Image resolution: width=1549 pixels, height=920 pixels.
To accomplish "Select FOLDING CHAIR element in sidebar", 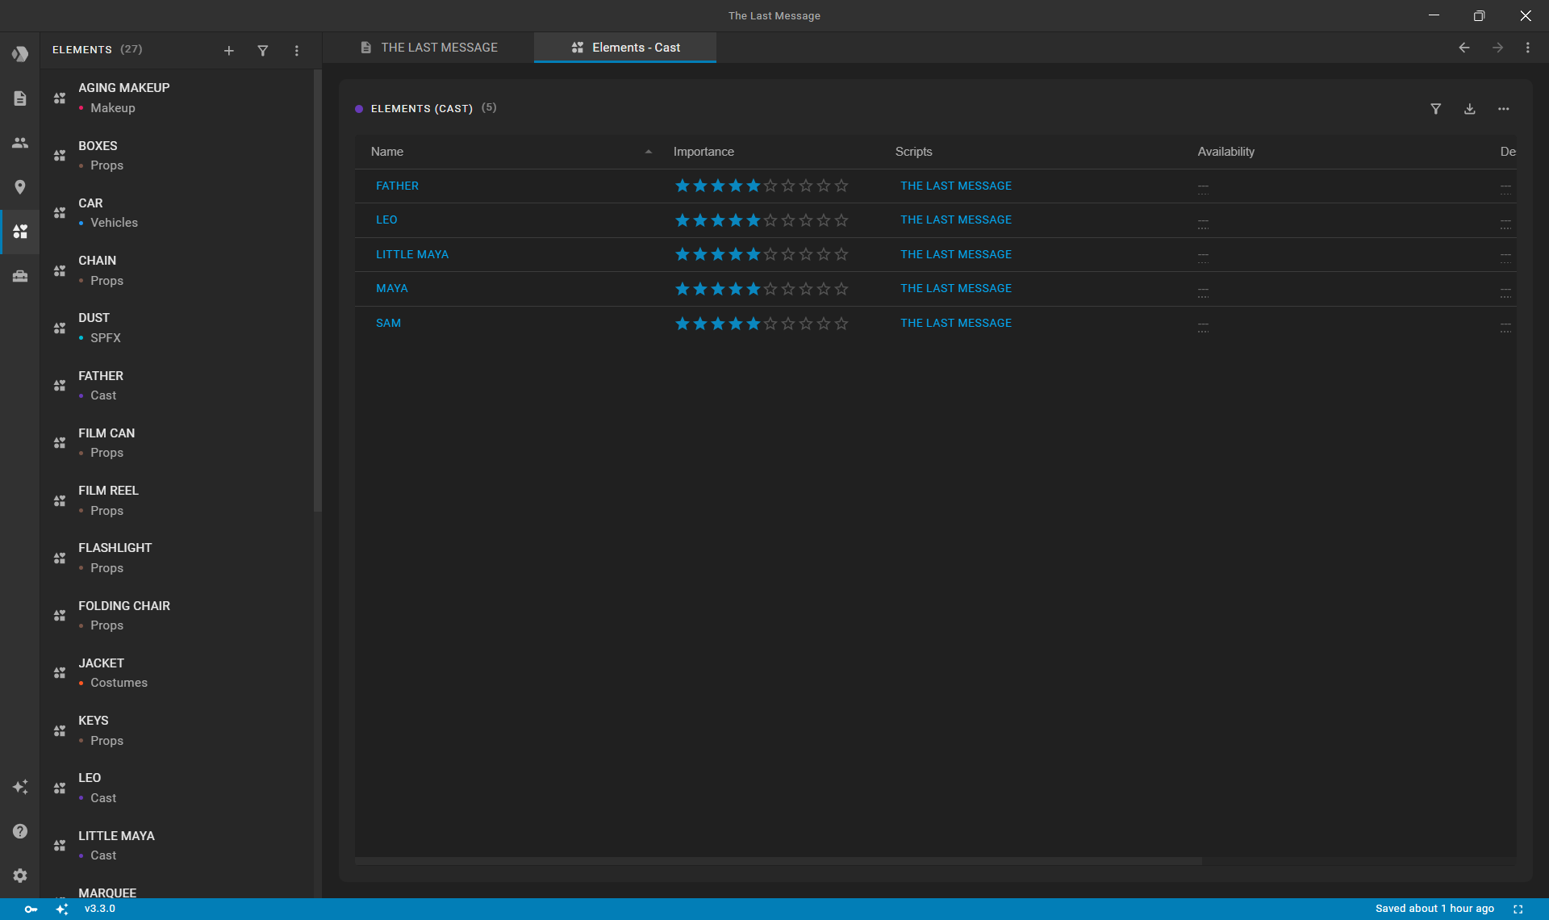I will 177,616.
